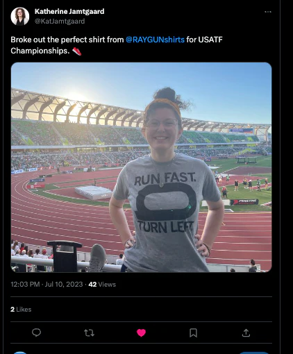
Task: Click the partial reply avatar at bottom left
Action: click(x=20, y=353)
